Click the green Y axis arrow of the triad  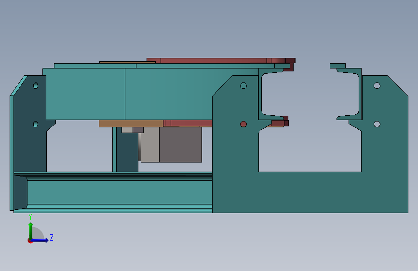(x=31, y=230)
